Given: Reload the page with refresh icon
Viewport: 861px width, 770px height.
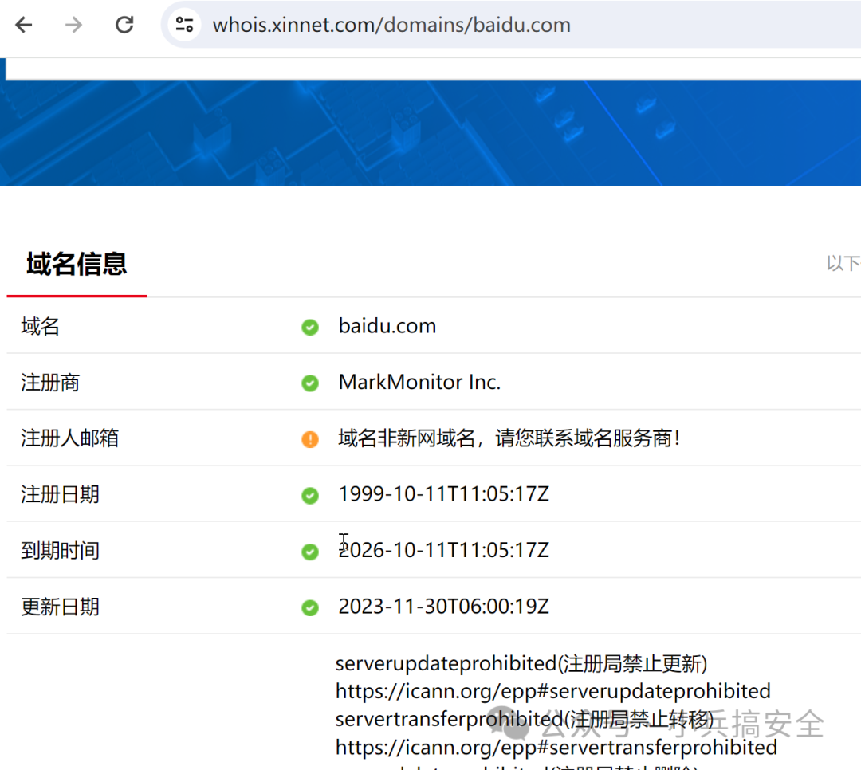Looking at the screenshot, I should pyautogui.click(x=124, y=25).
